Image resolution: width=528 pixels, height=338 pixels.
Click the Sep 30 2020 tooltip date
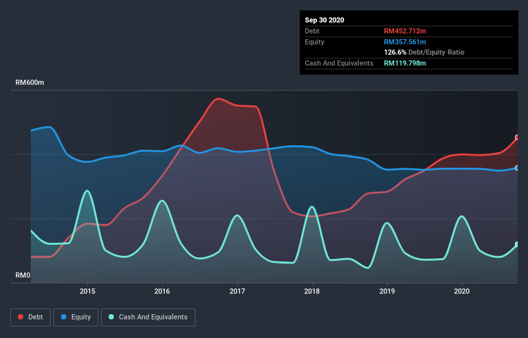coord(325,20)
